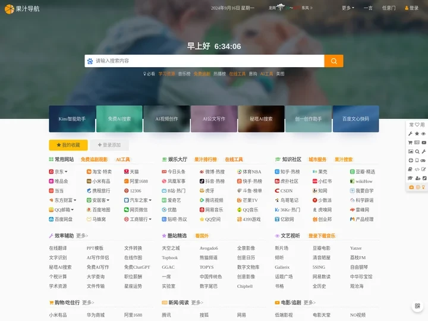This screenshot has height=321, width=428.
Task: Open 城市服务 tab beside 知识社区
Action: [317, 159]
